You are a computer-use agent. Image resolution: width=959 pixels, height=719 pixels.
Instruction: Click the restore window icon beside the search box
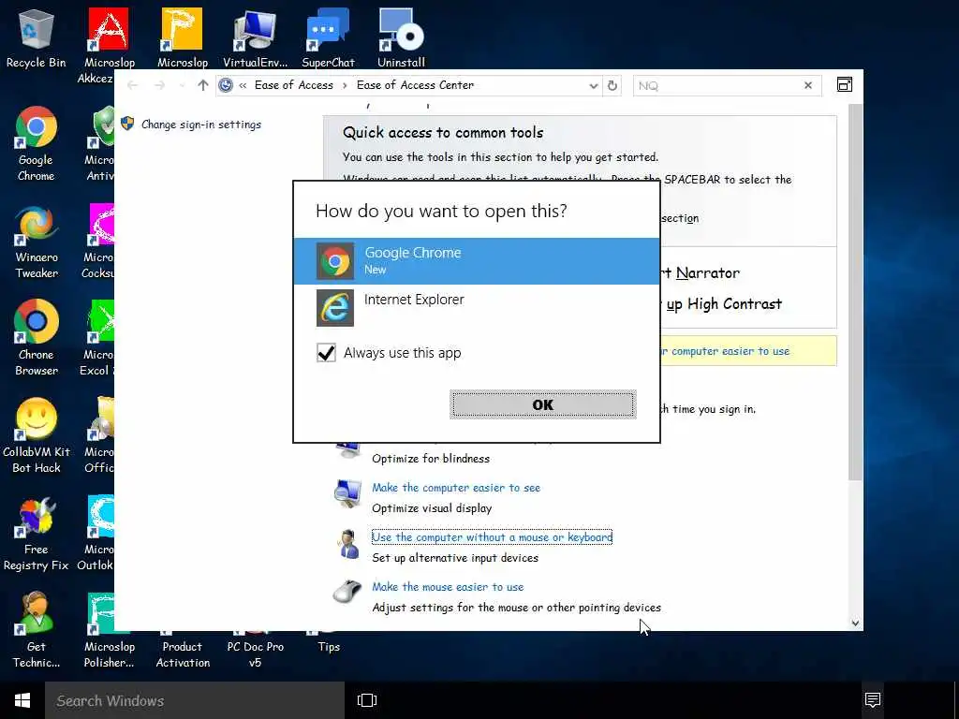click(845, 85)
